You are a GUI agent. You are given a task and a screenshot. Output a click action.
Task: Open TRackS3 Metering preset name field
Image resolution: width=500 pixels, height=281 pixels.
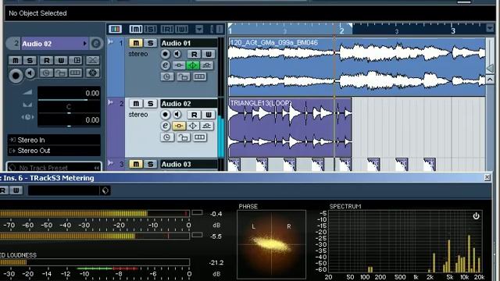pyautogui.click(x=64, y=190)
